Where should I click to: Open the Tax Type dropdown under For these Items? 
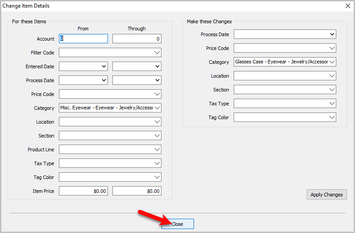tap(110, 163)
